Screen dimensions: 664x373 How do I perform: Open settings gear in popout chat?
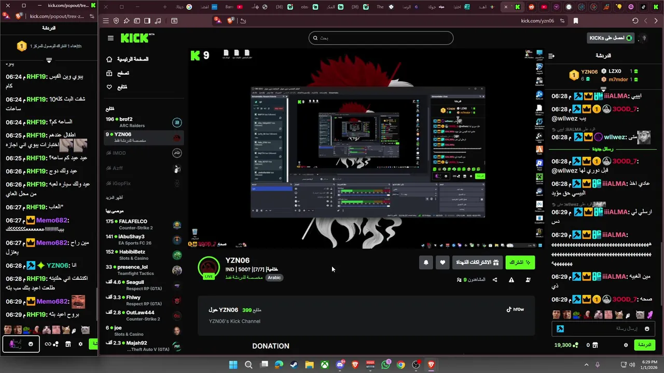80,344
